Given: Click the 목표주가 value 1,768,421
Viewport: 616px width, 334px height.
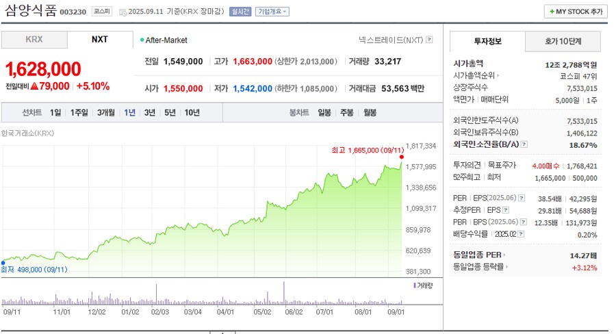Looking at the screenshot, I should tap(582, 166).
